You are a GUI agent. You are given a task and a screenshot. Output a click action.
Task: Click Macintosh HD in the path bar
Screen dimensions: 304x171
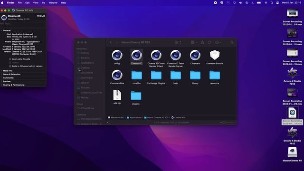pos(116,118)
